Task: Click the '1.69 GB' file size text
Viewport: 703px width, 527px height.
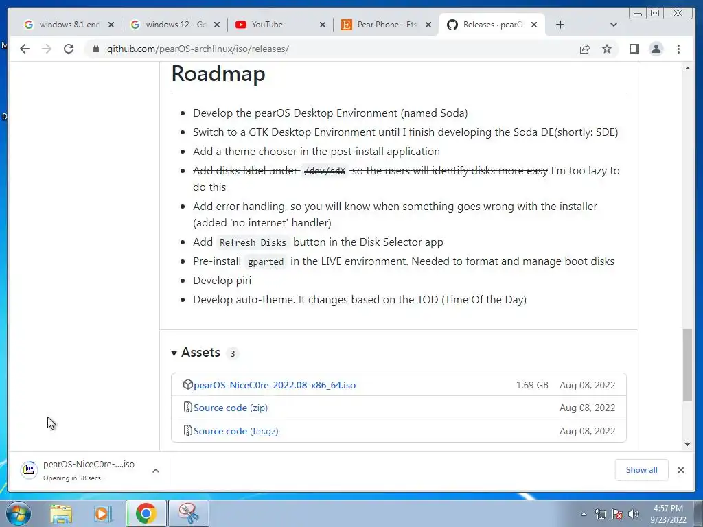Action: [x=532, y=385]
